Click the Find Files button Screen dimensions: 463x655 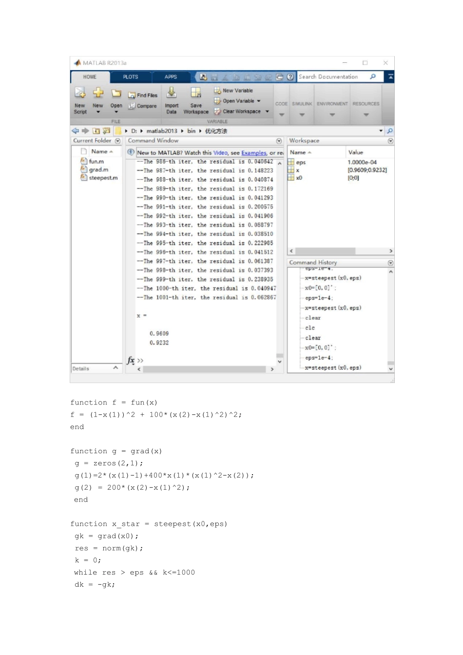143,96
